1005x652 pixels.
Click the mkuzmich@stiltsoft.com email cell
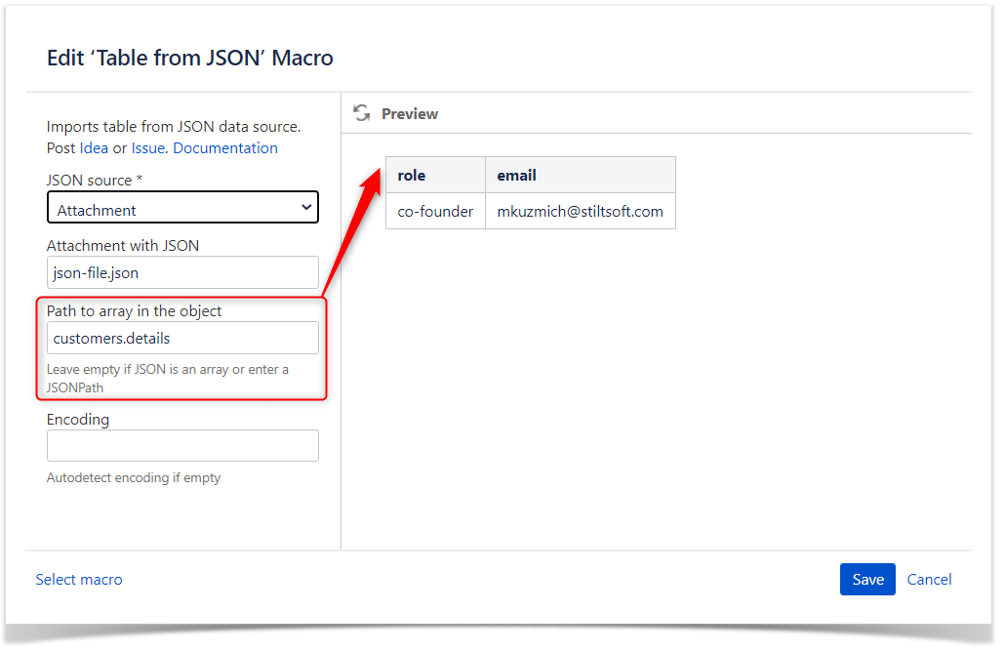(580, 210)
